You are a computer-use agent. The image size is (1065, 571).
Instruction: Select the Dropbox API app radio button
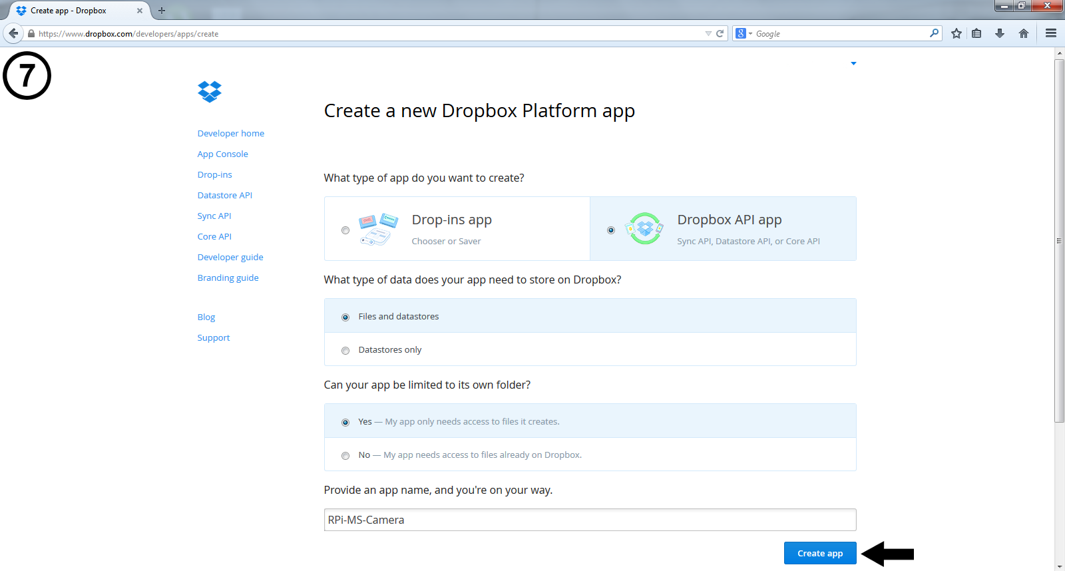pyautogui.click(x=611, y=230)
